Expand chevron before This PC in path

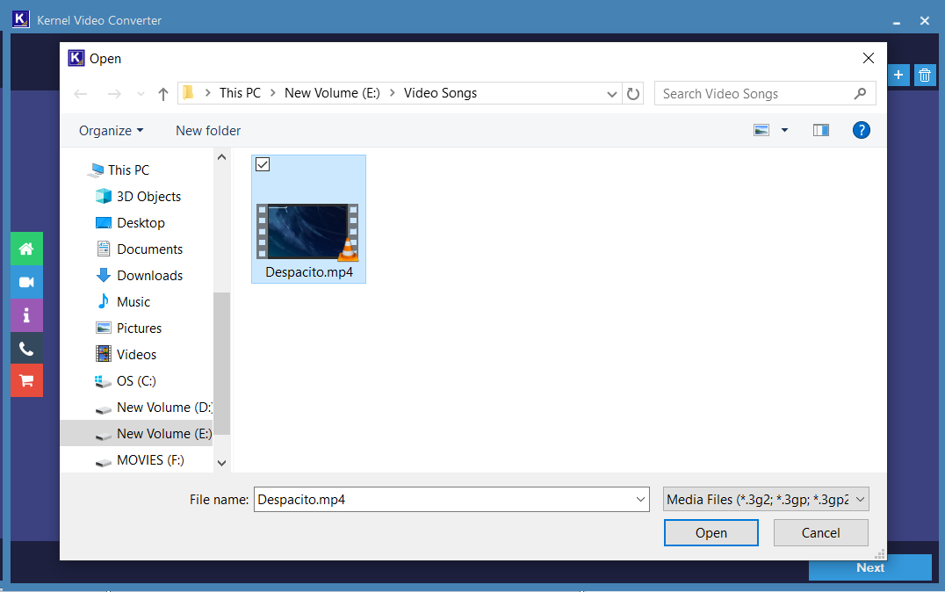pyautogui.click(x=208, y=93)
